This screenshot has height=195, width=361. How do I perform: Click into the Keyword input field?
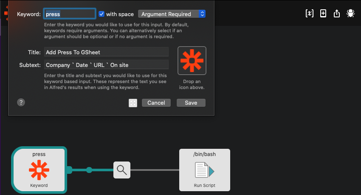70,14
